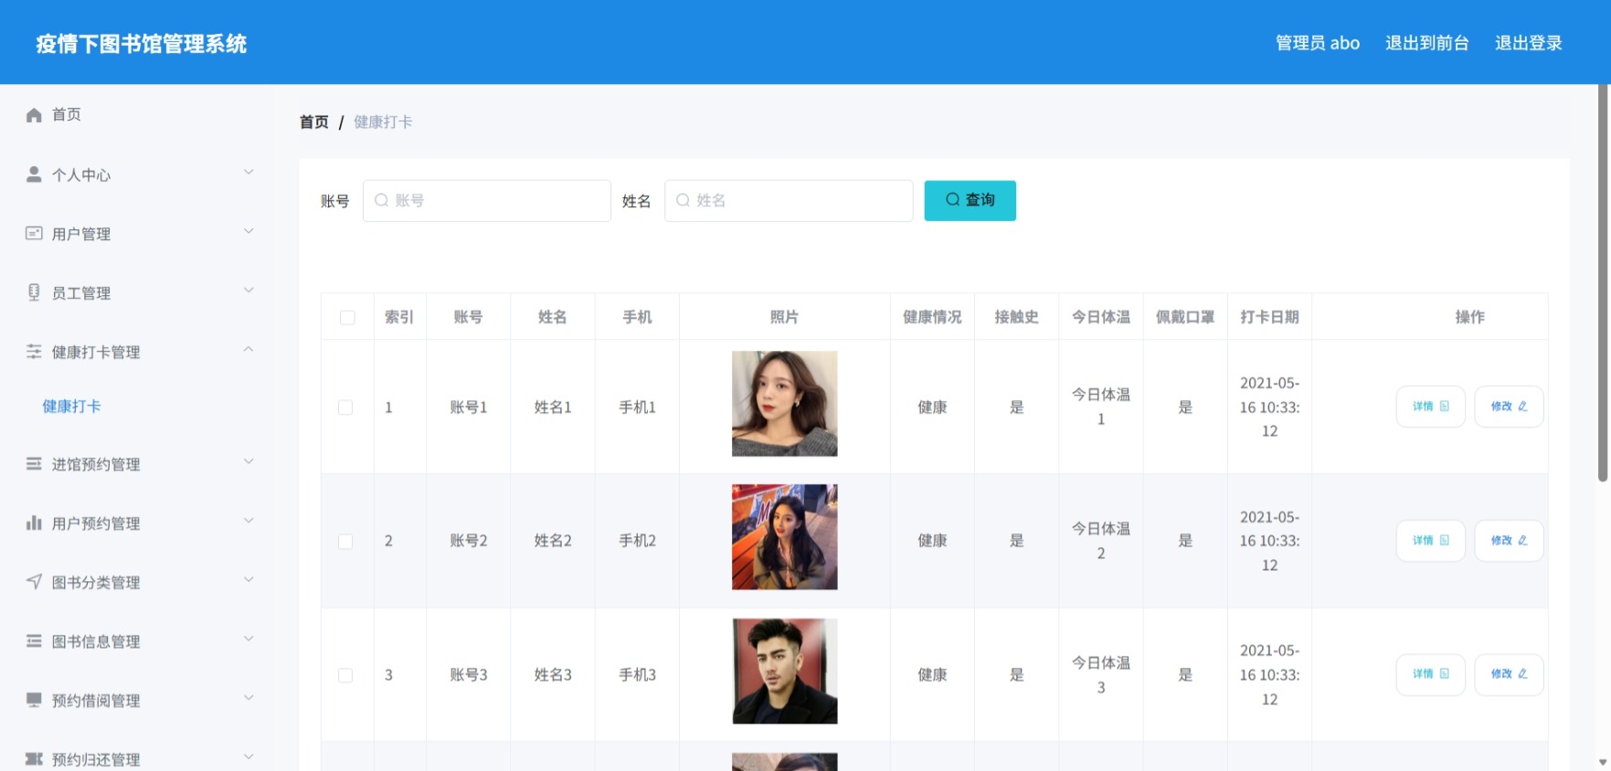Open 详情 for row 账号3
The image size is (1611, 771).
point(1431,674)
